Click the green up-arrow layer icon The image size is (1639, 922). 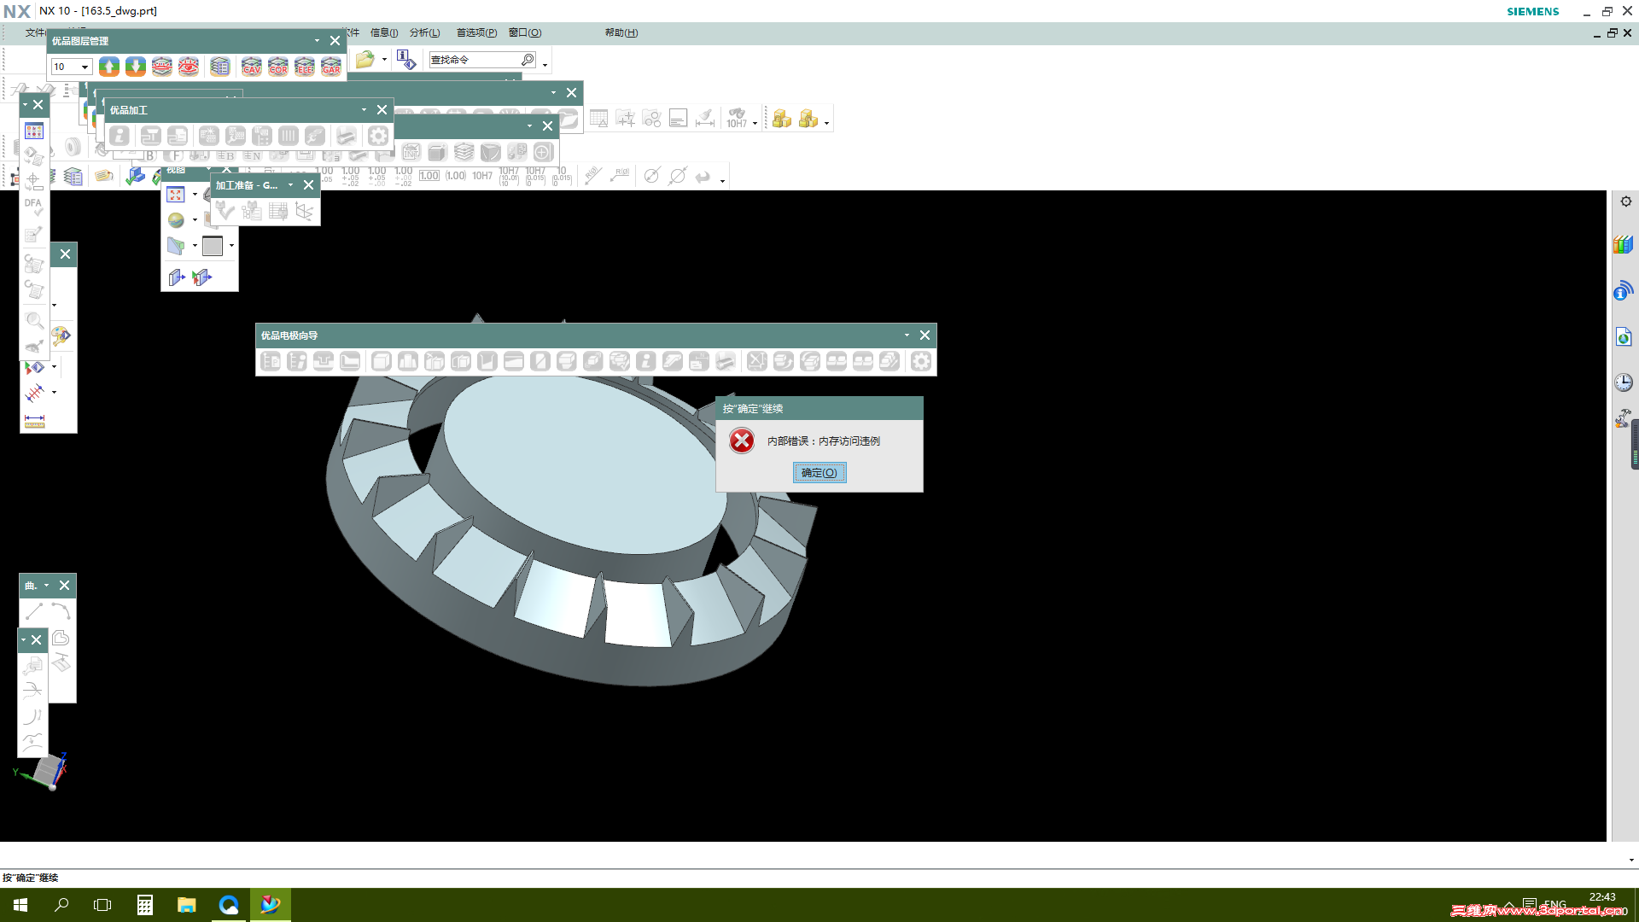pos(109,67)
